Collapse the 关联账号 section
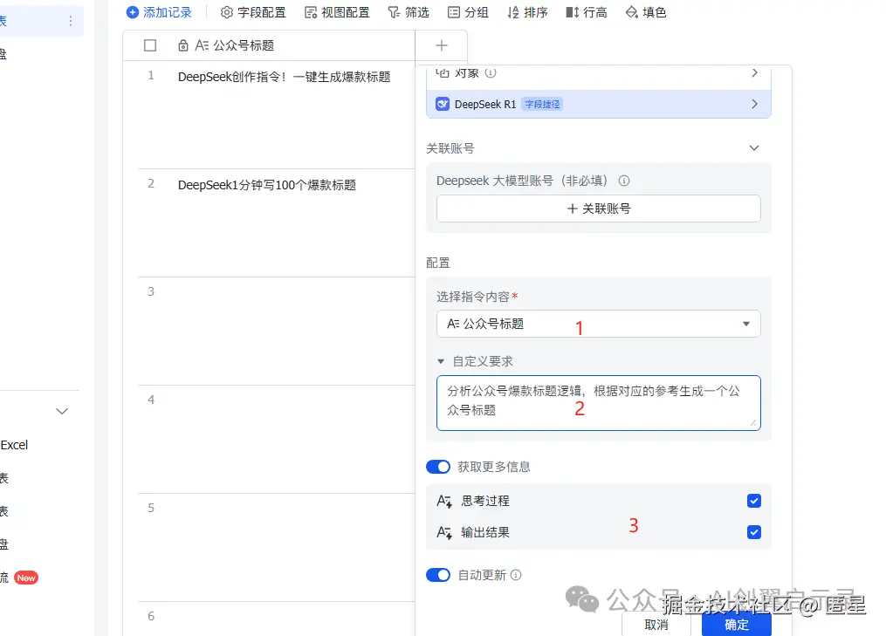886x636 pixels. [753, 147]
